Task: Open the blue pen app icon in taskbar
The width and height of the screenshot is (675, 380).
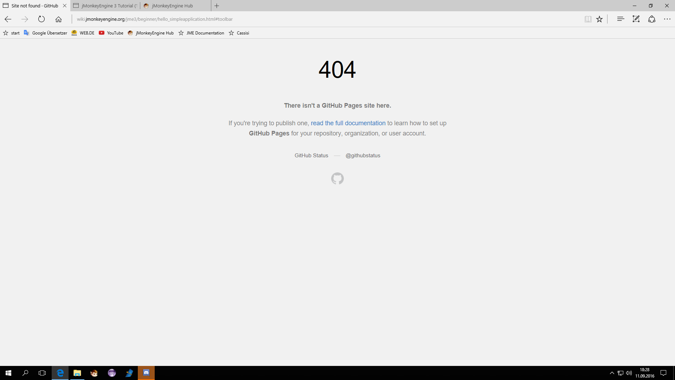Action: [x=129, y=373]
